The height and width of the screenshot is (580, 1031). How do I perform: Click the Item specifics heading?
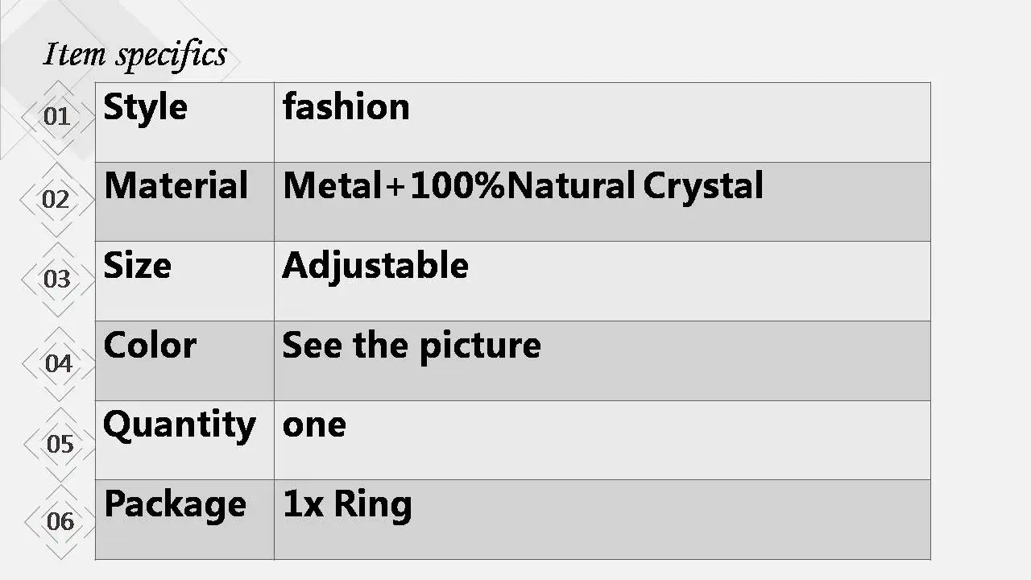(x=135, y=55)
